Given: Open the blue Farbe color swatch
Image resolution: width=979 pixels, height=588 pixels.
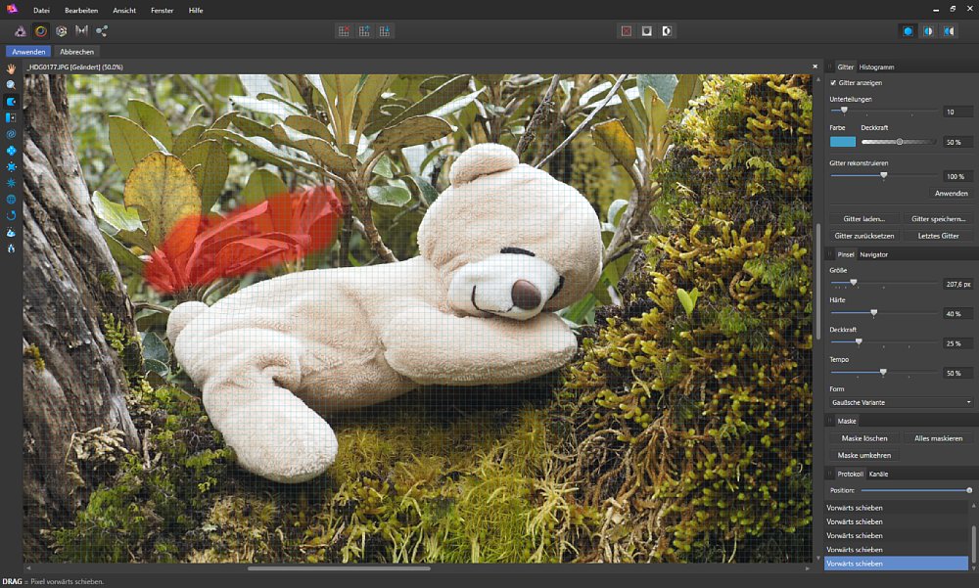Looking at the screenshot, I should [x=842, y=142].
